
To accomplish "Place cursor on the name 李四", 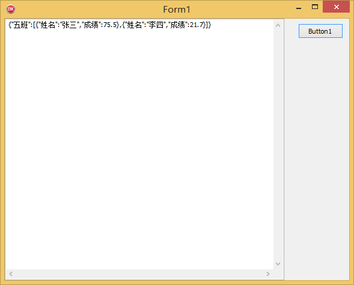I will pyautogui.click(x=156, y=25).
